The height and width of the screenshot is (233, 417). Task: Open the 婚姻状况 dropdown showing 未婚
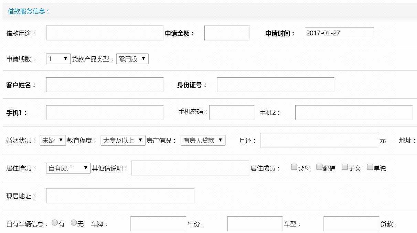point(52,140)
